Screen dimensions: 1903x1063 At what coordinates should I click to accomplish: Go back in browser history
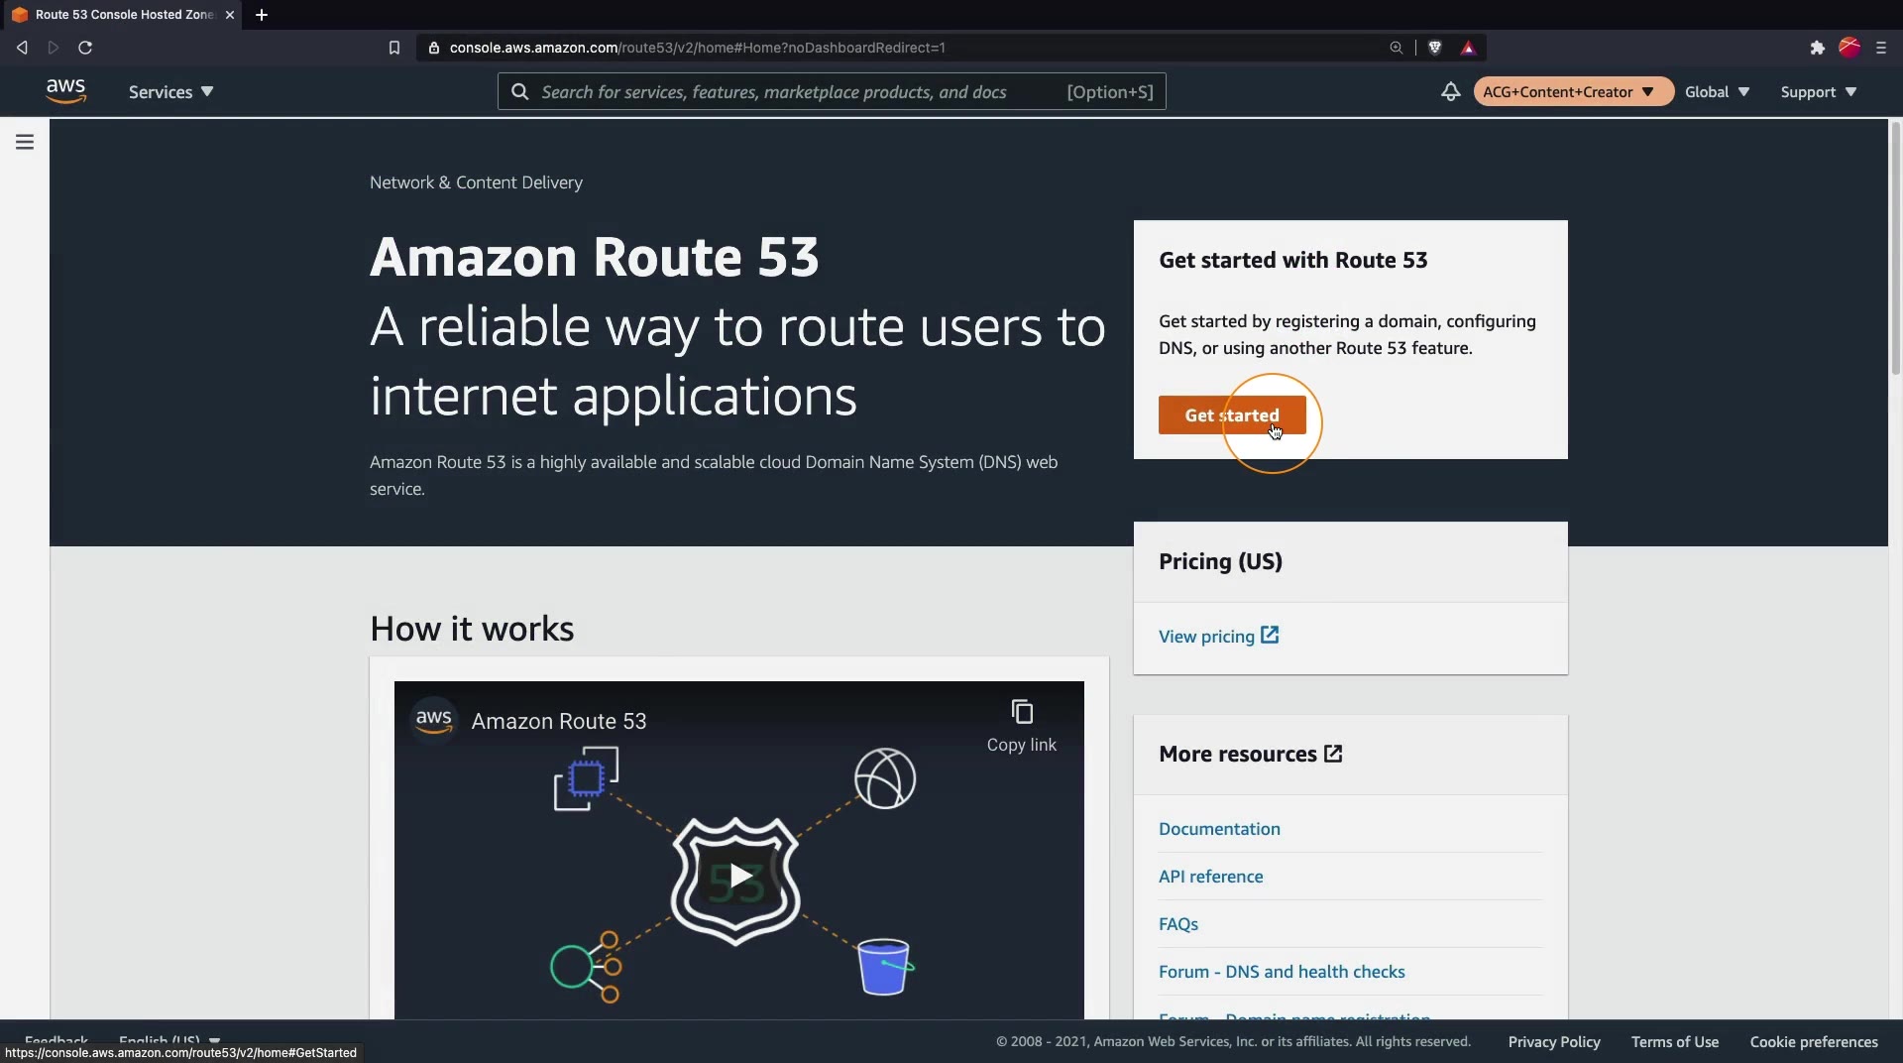click(x=22, y=48)
